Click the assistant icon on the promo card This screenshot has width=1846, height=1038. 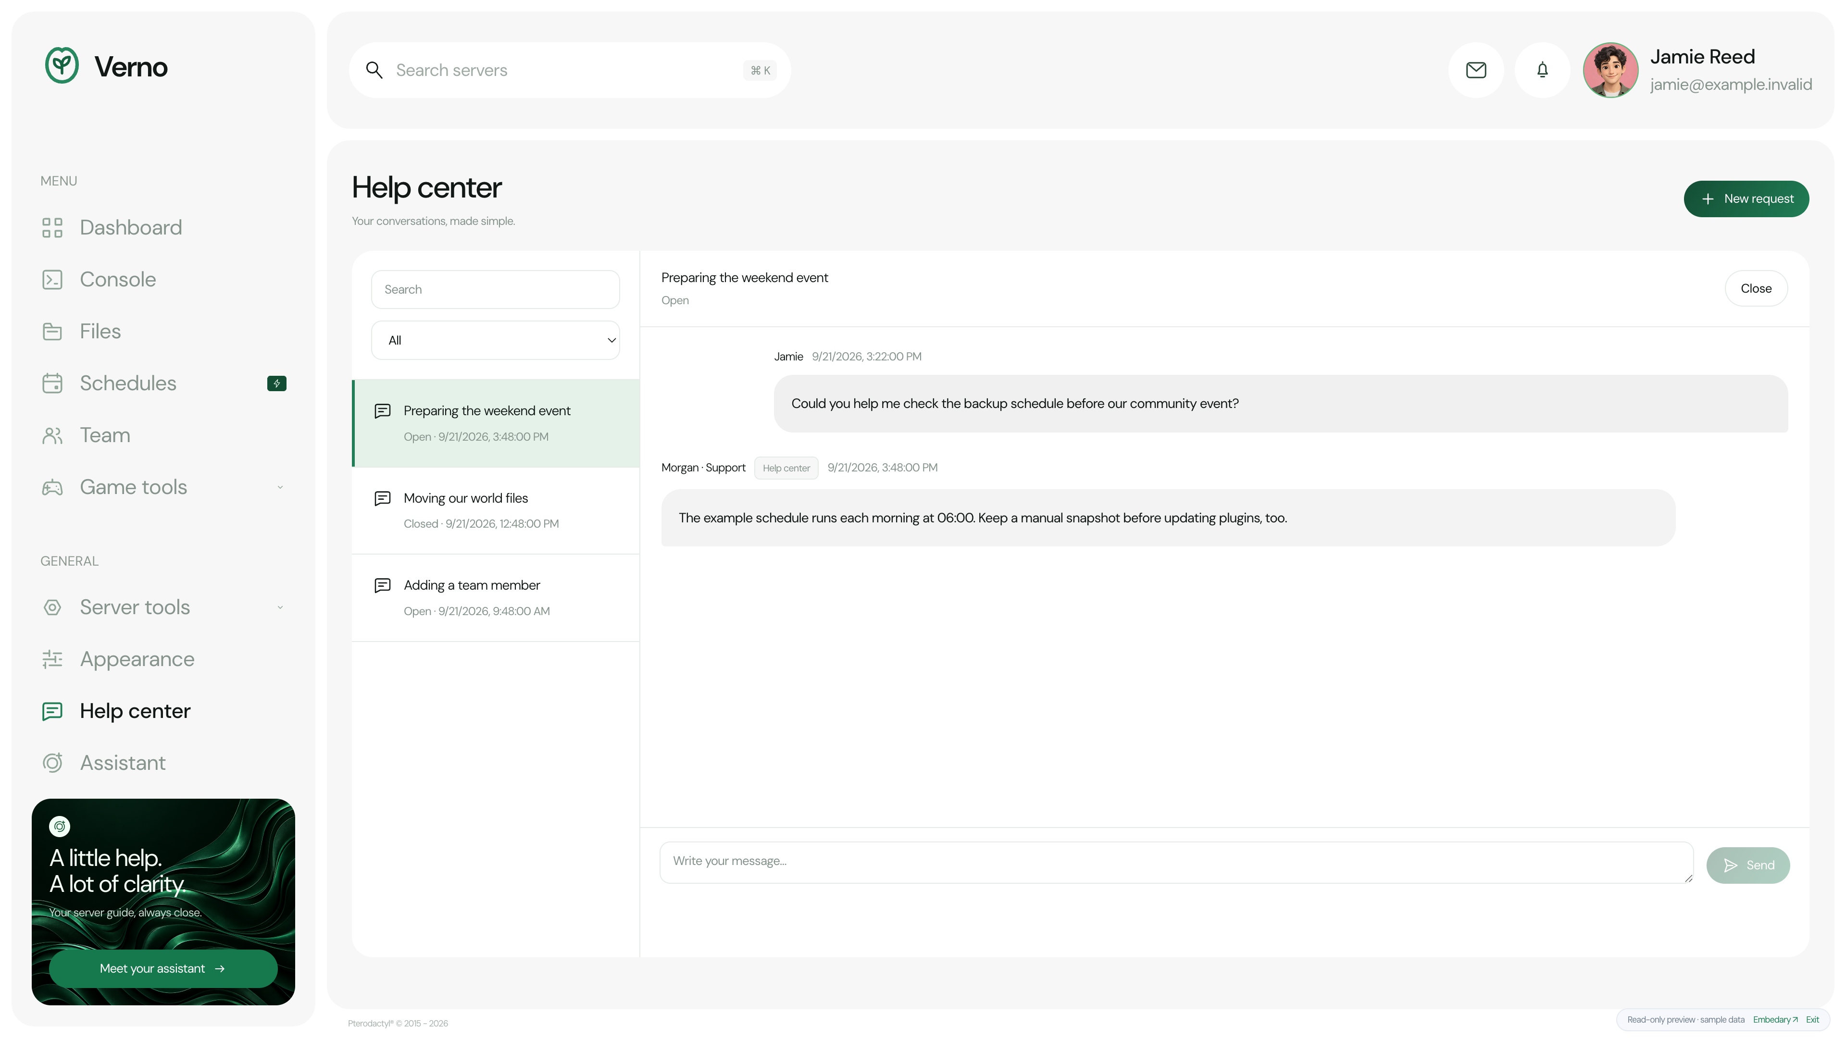coord(60,826)
